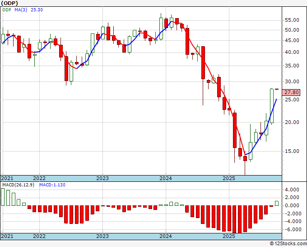
Task: Click 2024 on the price chart timeline
Action: click(166, 178)
